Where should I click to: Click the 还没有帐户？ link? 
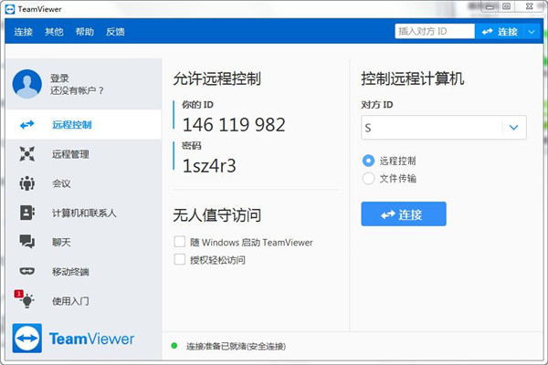click(77, 91)
